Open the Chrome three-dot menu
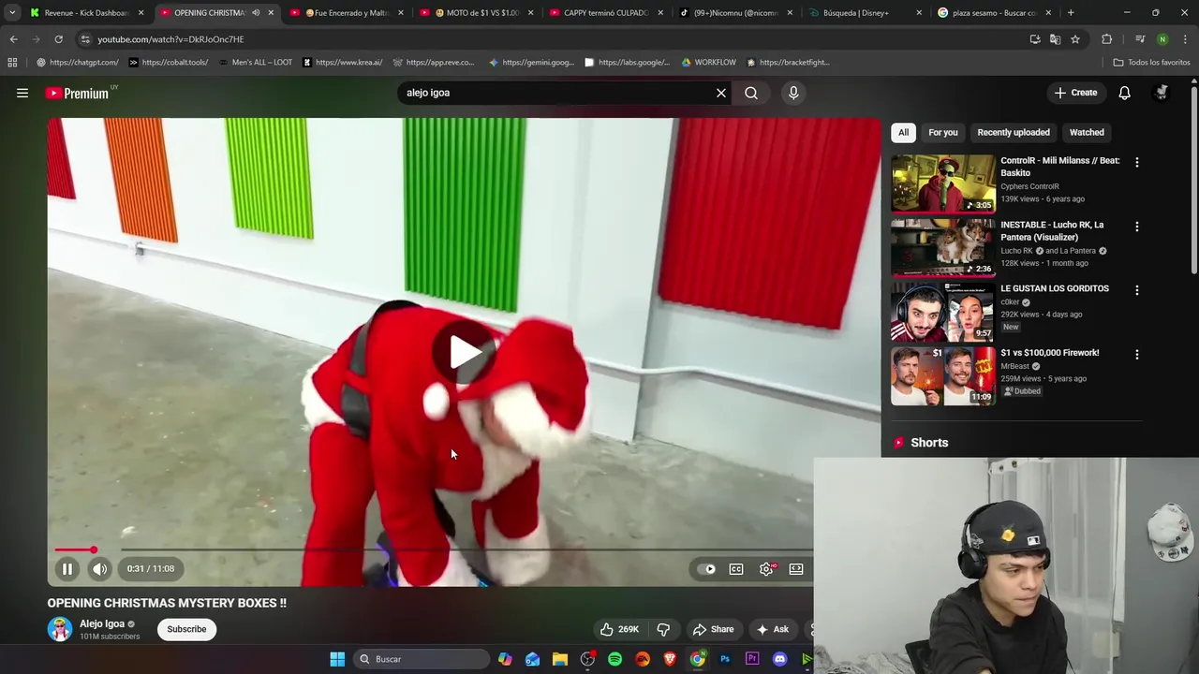The image size is (1199, 674). pos(1185,39)
